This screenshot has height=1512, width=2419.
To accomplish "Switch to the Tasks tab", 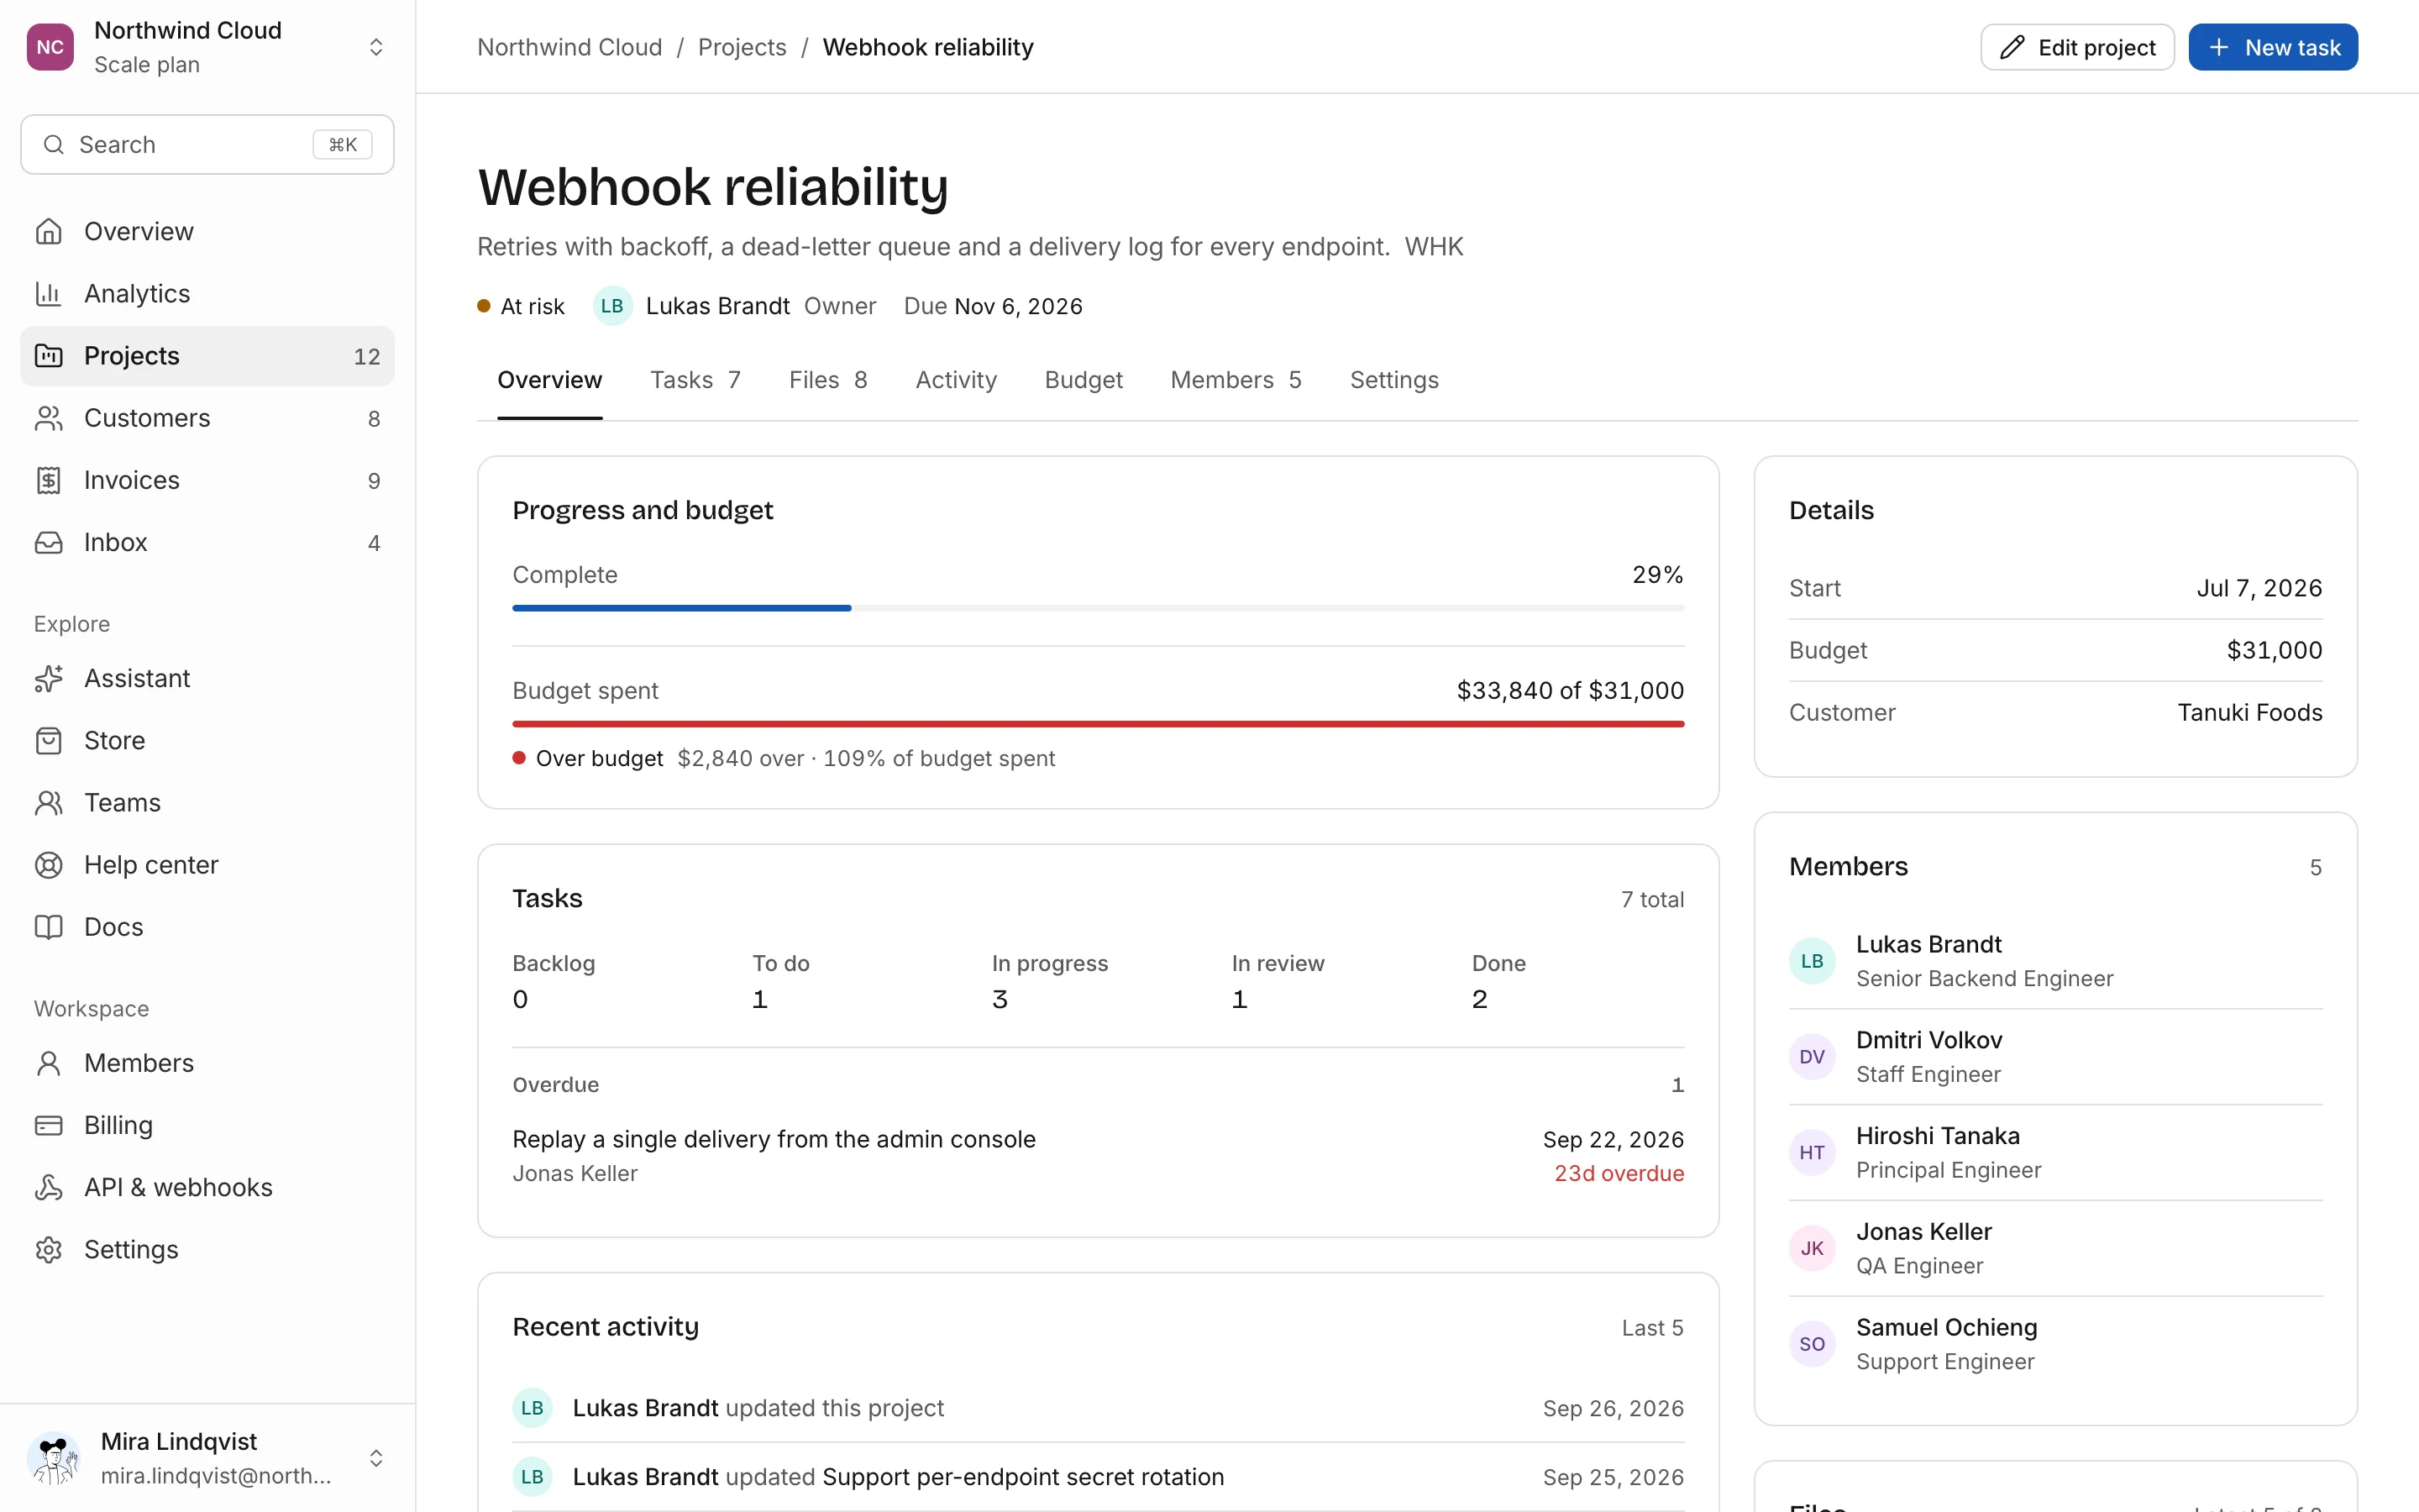I will [695, 380].
